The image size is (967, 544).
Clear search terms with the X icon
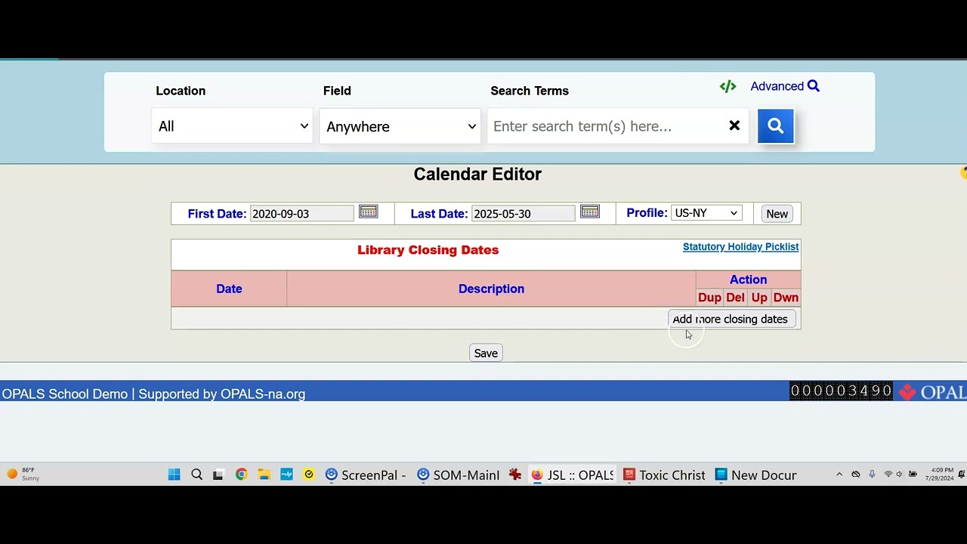coord(734,126)
